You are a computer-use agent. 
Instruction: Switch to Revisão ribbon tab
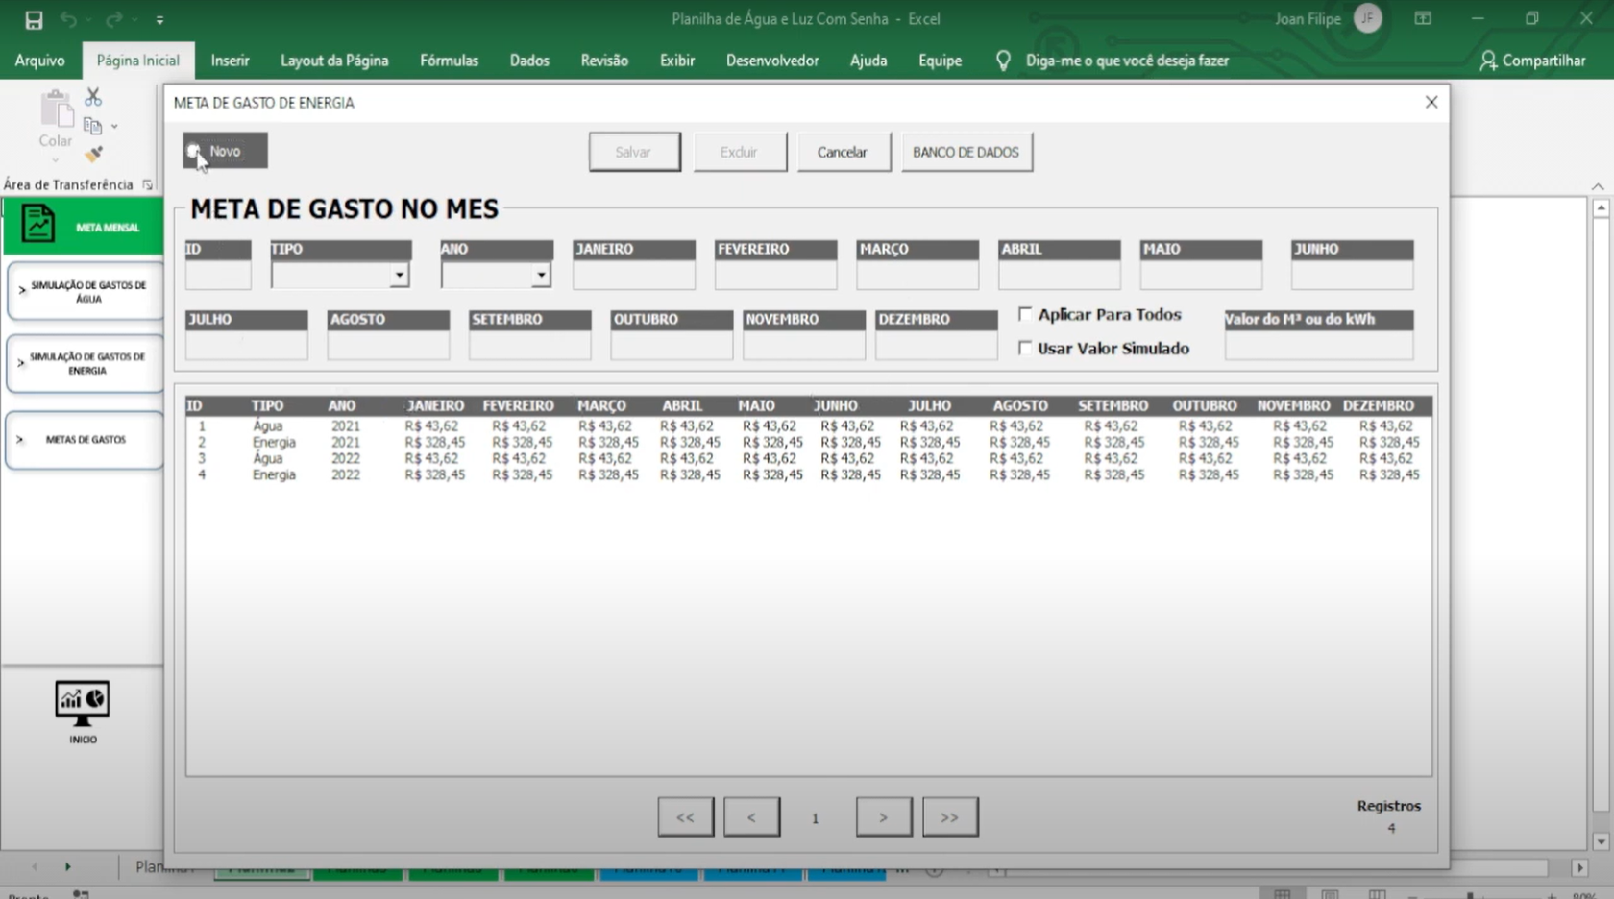tap(604, 61)
